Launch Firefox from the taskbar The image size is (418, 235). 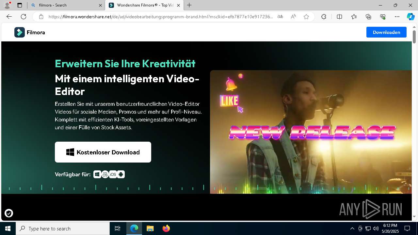[166, 228]
